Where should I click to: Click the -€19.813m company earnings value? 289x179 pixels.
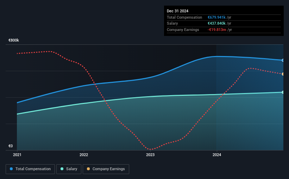click(217, 30)
